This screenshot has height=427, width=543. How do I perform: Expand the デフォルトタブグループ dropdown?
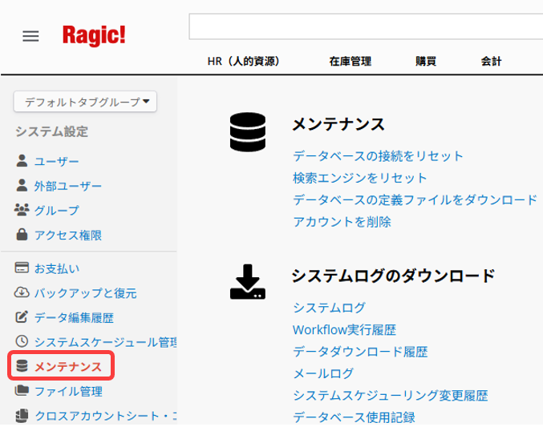tap(85, 102)
